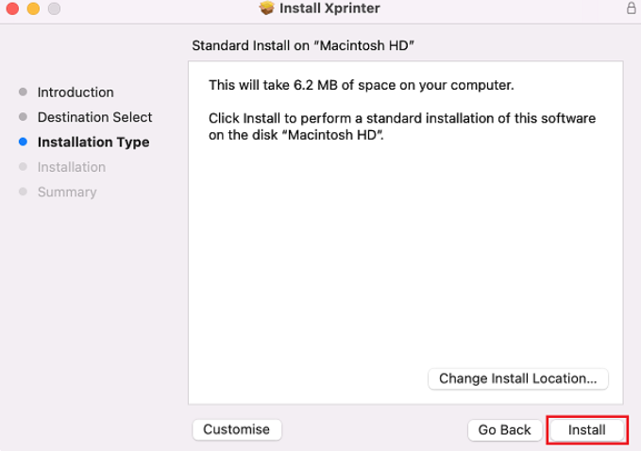Click the Xprinter package box icon
The width and height of the screenshot is (641, 451).
(x=266, y=8)
